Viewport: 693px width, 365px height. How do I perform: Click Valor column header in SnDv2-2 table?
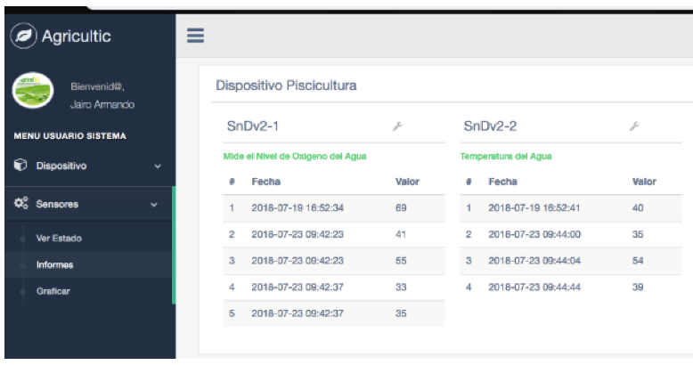644,182
